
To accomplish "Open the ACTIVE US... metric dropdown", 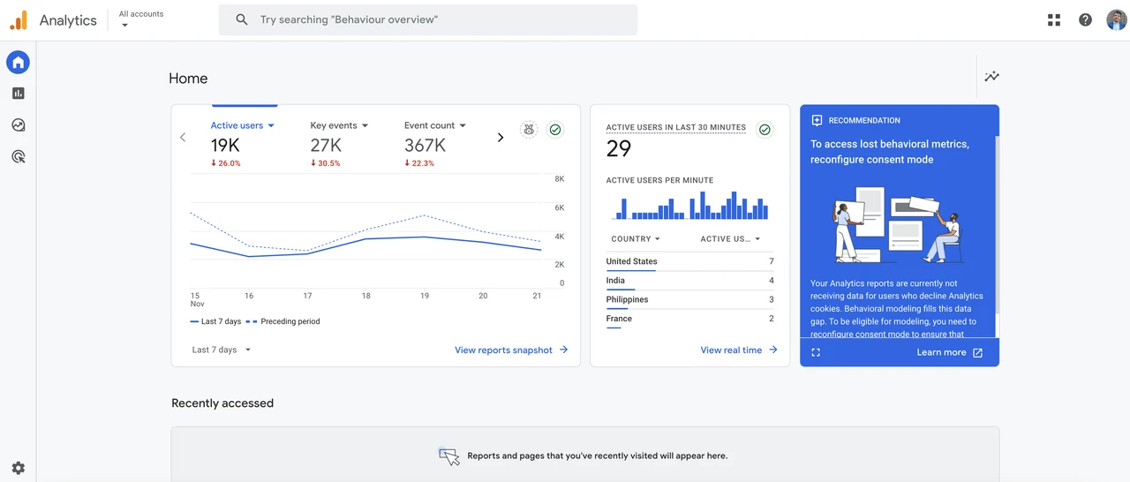I will click(x=730, y=239).
